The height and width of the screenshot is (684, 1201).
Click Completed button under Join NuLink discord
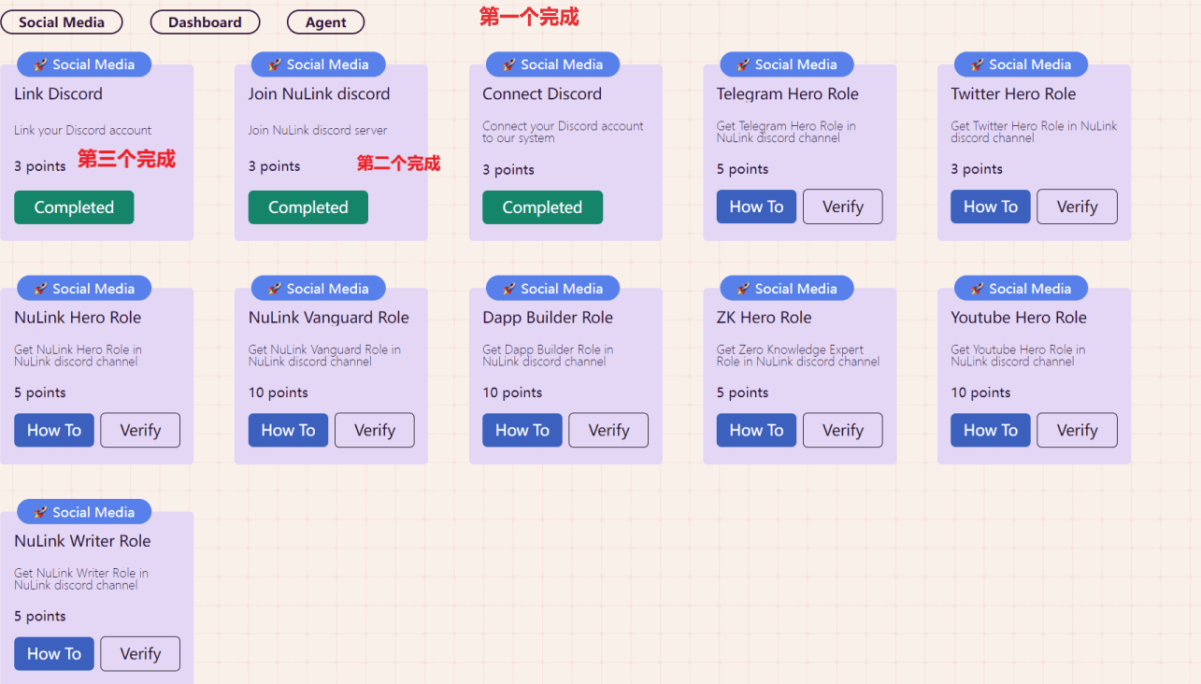coord(308,207)
